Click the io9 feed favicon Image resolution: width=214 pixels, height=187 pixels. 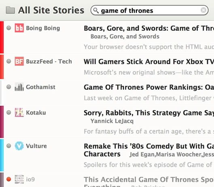(x=19, y=179)
